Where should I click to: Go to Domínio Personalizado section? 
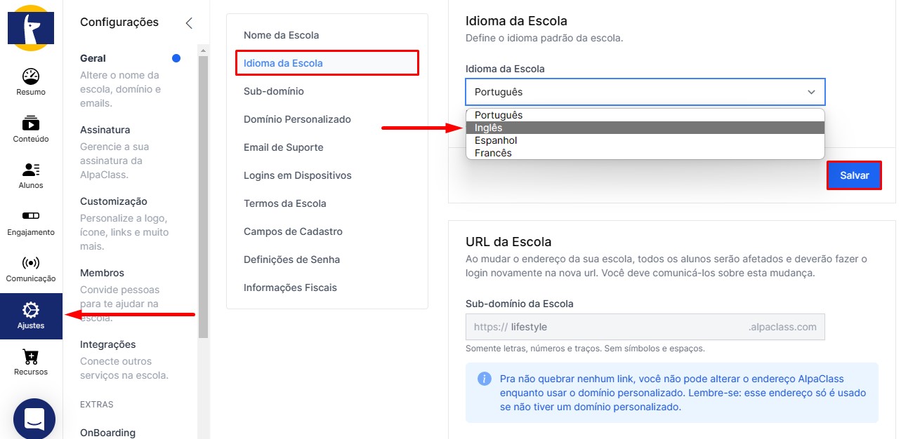click(297, 119)
